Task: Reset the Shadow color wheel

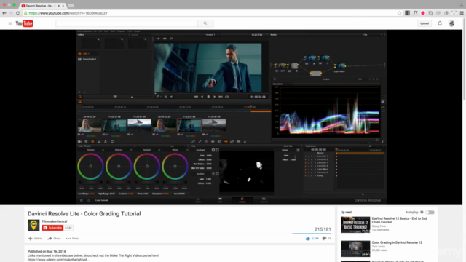Action: (x=103, y=150)
